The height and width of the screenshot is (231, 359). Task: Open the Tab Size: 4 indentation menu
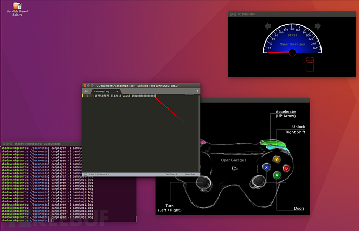[x=170, y=174]
